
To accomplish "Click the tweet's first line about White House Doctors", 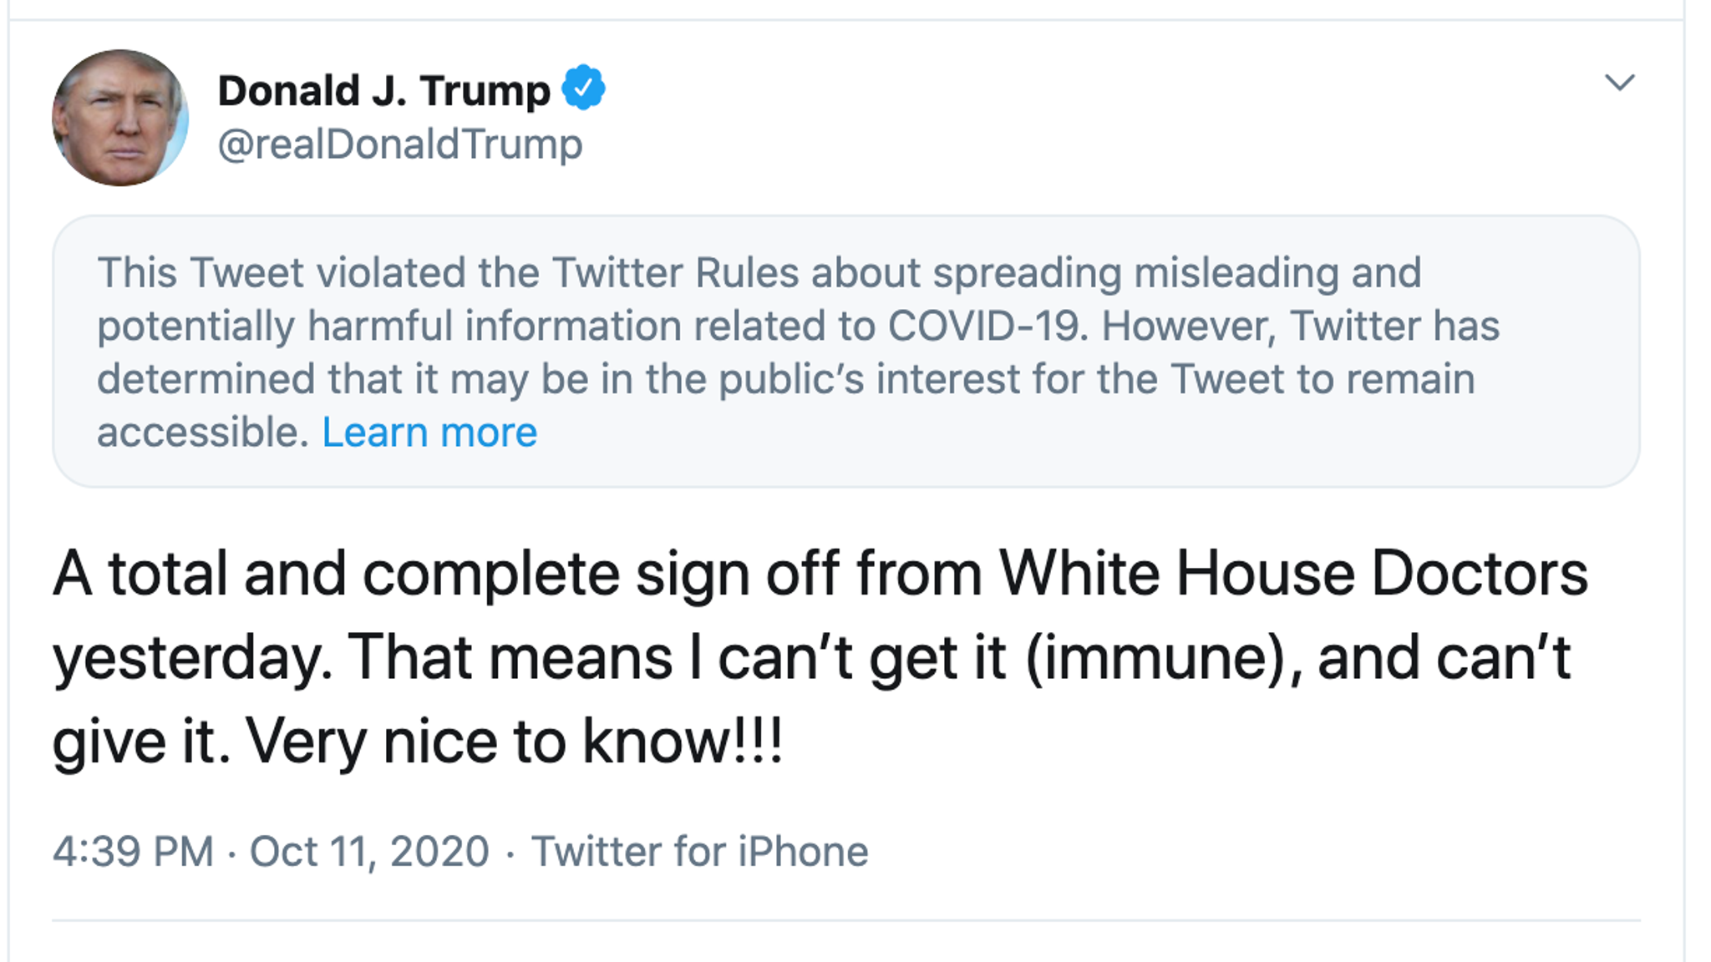I will pyautogui.click(x=819, y=575).
